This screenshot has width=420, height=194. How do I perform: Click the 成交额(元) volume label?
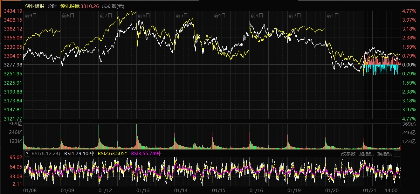pos(113,6)
